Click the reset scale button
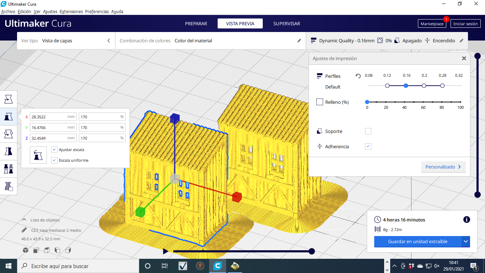This screenshot has height=273, width=485. [x=38, y=155]
